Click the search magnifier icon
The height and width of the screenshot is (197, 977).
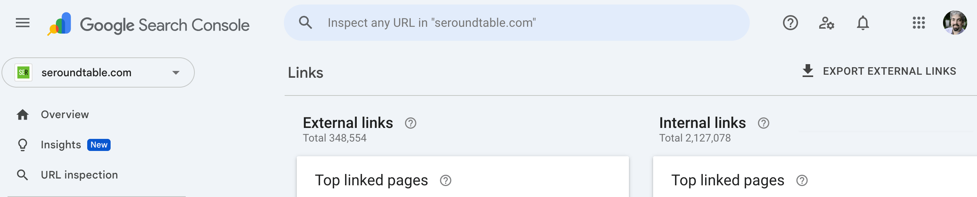tap(305, 23)
